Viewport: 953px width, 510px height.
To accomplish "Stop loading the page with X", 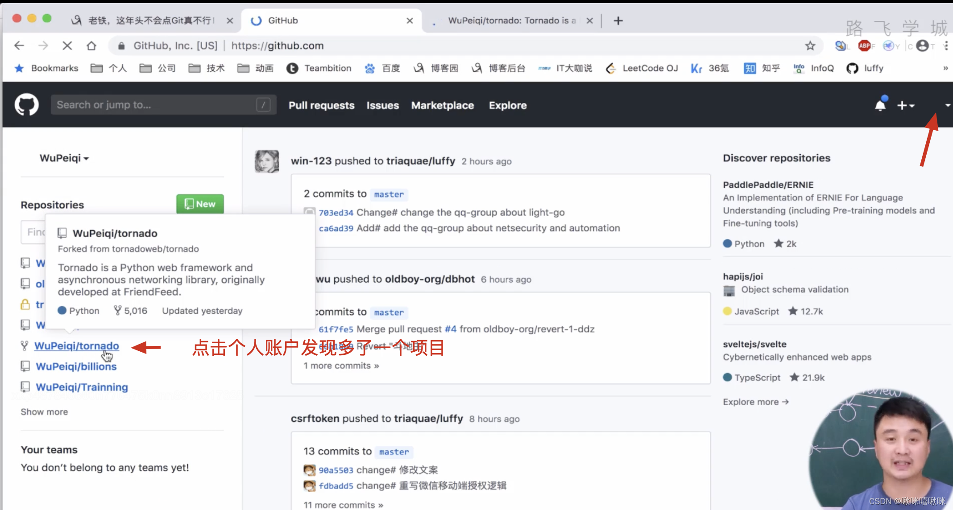I will pyautogui.click(x=67, y=45).
